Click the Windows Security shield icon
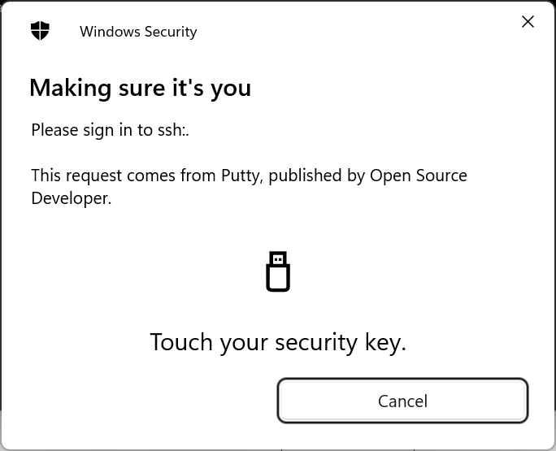This screenshot has width=556, height=451. pos(40,31)
